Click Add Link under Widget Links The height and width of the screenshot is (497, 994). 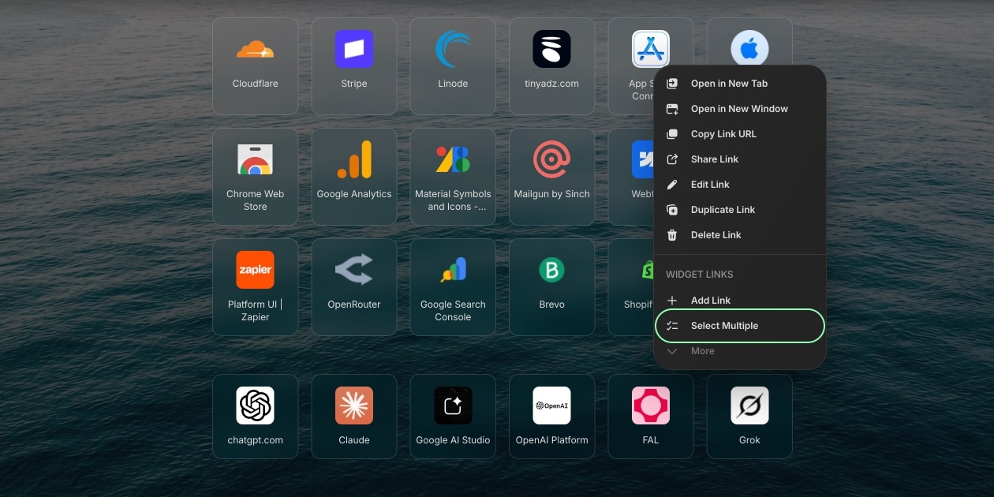[740, 301]
